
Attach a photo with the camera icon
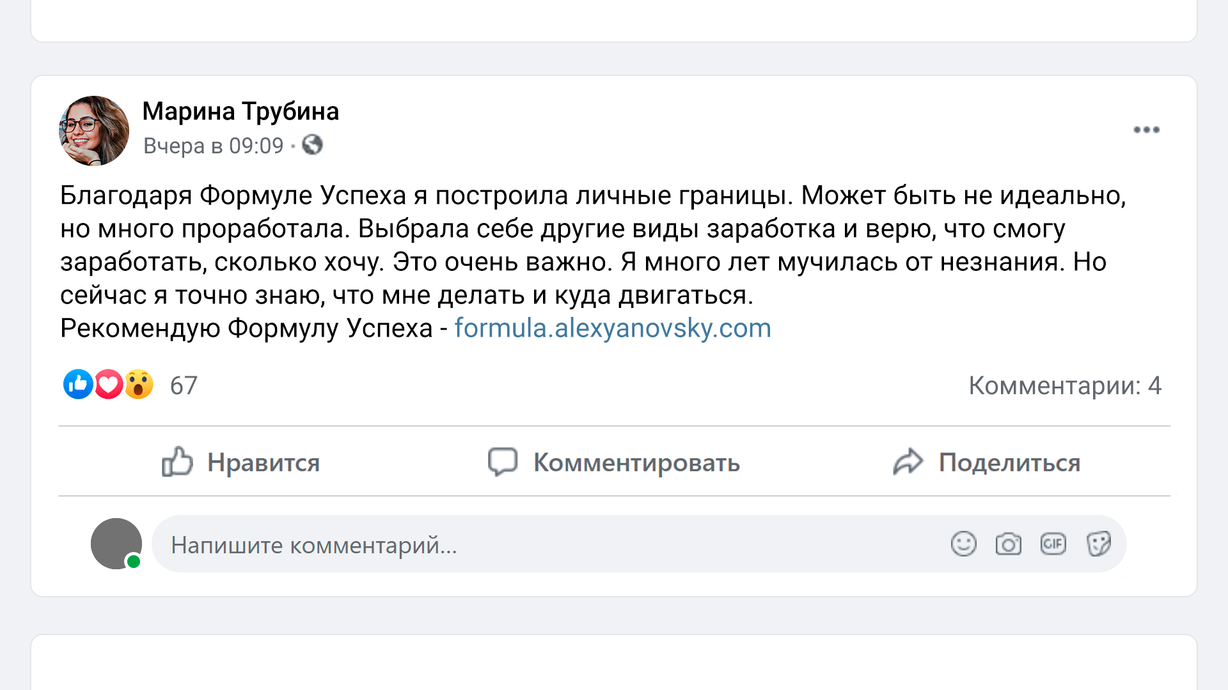click(x=1008, y=544)
